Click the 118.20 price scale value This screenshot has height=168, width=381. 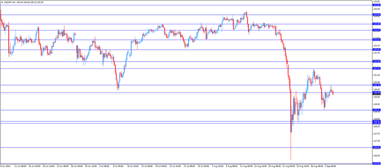point(377,127)
